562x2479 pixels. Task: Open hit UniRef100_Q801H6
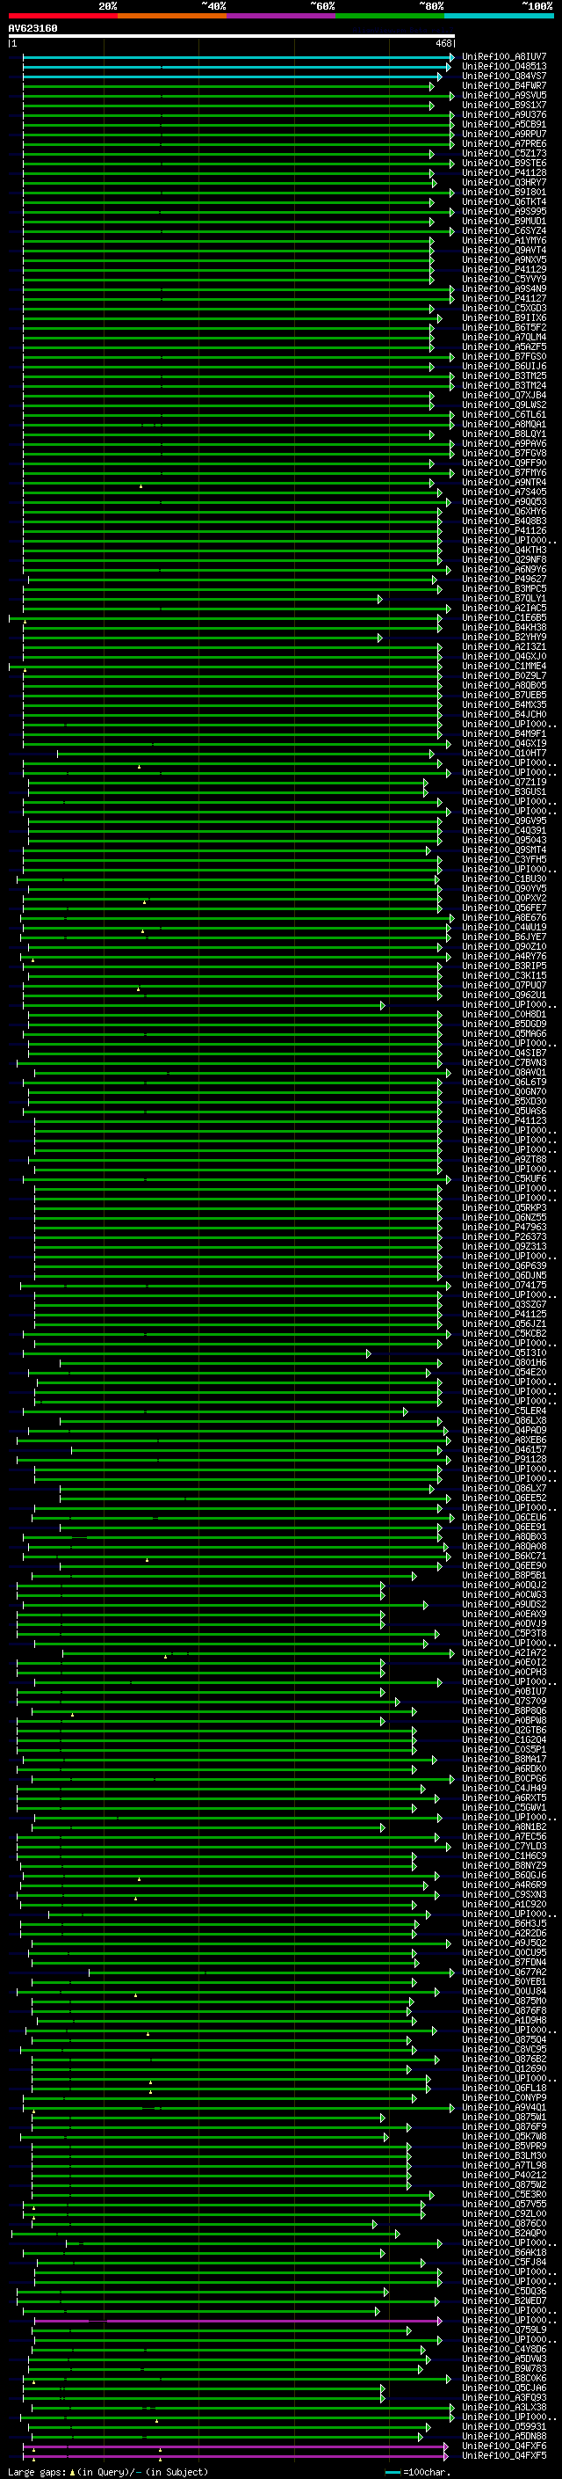pyautogui.click(x=504, y=1363)
